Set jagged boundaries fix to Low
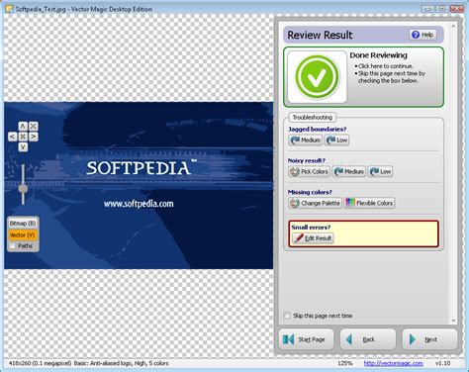 tap(336, 140)
